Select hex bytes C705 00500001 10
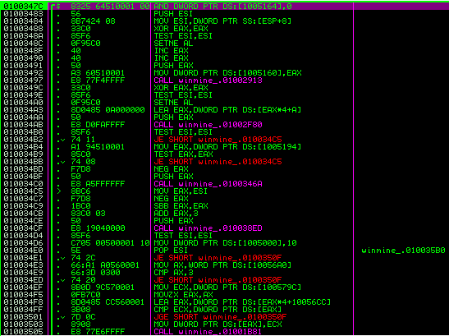Viewport: 449px width, 336px height. pos(110,243)
